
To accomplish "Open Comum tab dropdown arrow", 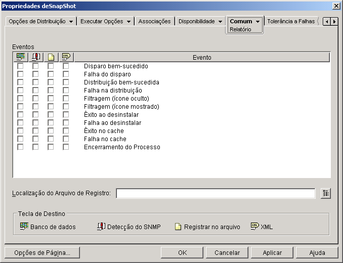I will coord(258,22).
